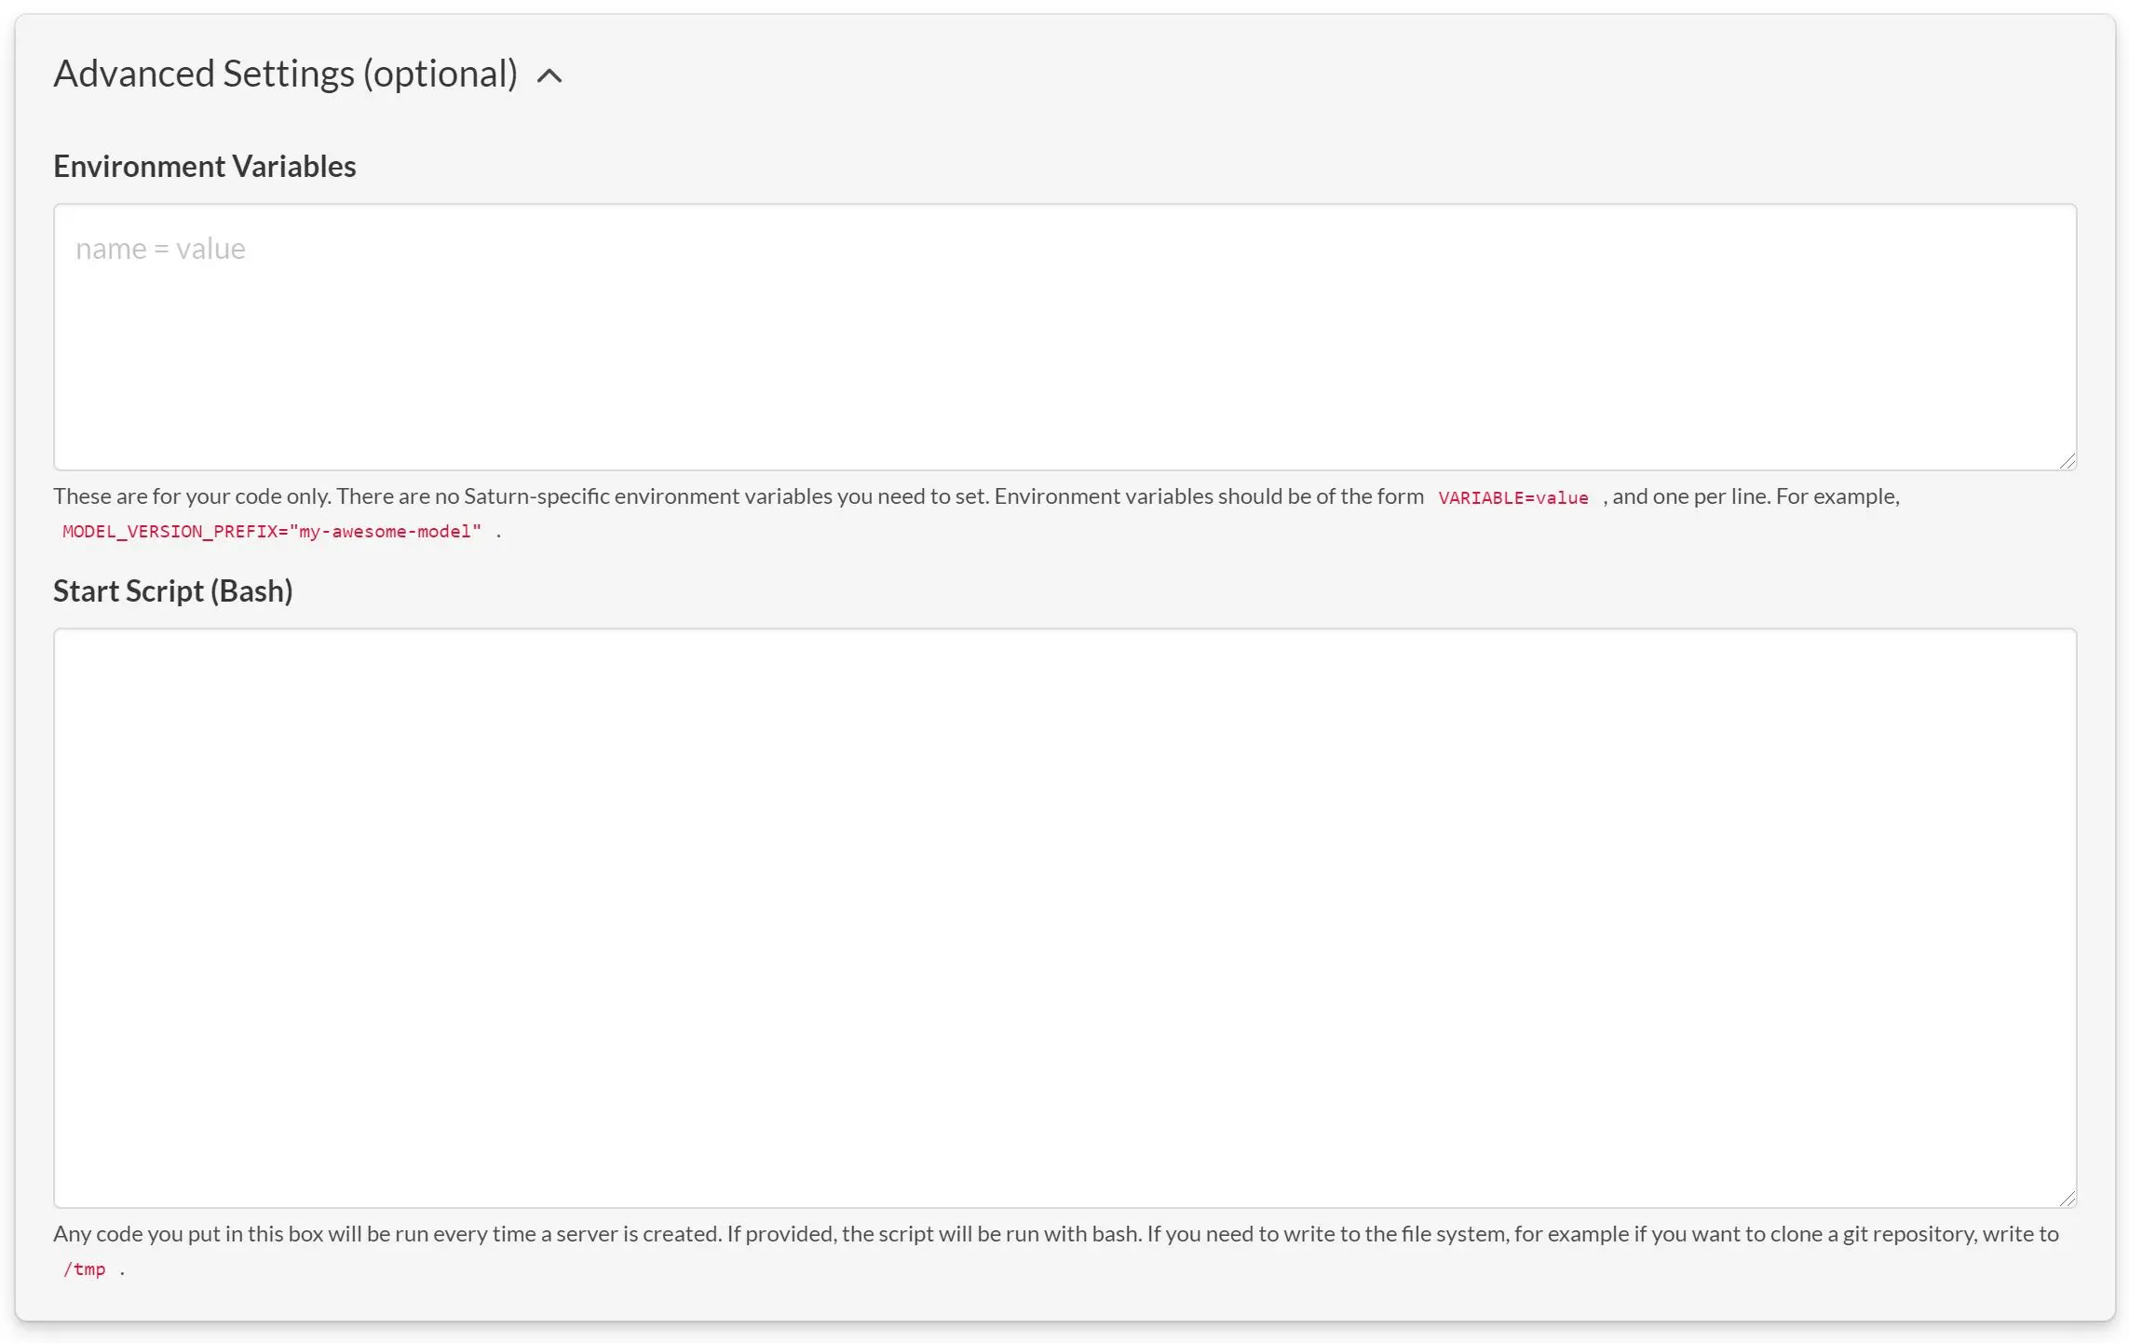Click 'one per line. For example,' text
Image resolution: width=2129 pixels, height=1343 pixels.
pos(1779,496)
